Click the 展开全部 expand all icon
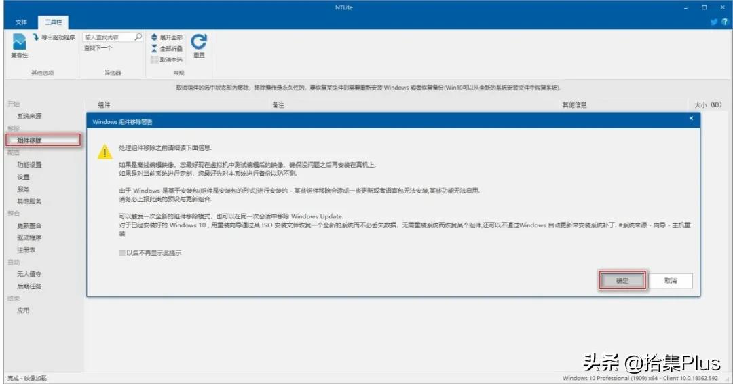This screenshot has width=733, height=384. click(x=154, y=37)
